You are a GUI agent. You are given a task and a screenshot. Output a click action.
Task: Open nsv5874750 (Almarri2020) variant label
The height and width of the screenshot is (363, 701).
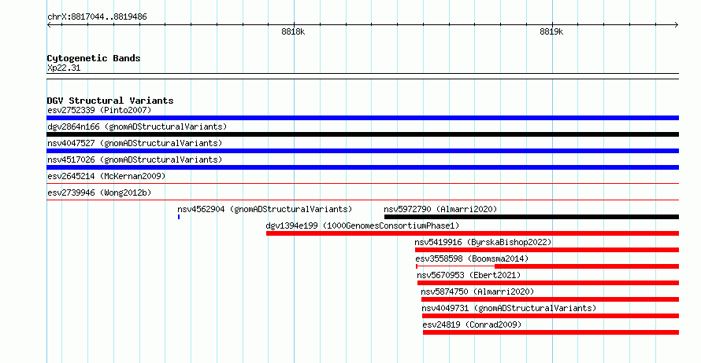[x=477, y=291]
